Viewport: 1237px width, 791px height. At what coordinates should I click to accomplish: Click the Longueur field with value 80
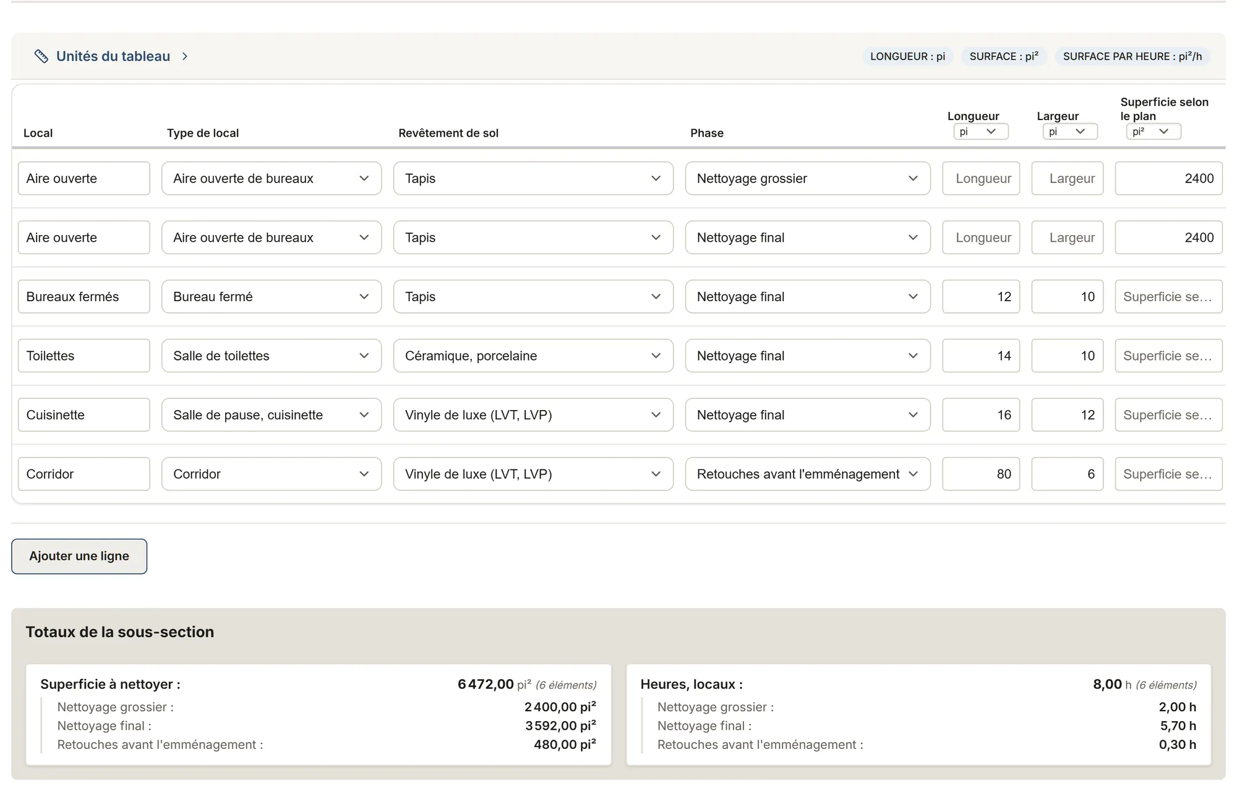click(x=981, y=474)
